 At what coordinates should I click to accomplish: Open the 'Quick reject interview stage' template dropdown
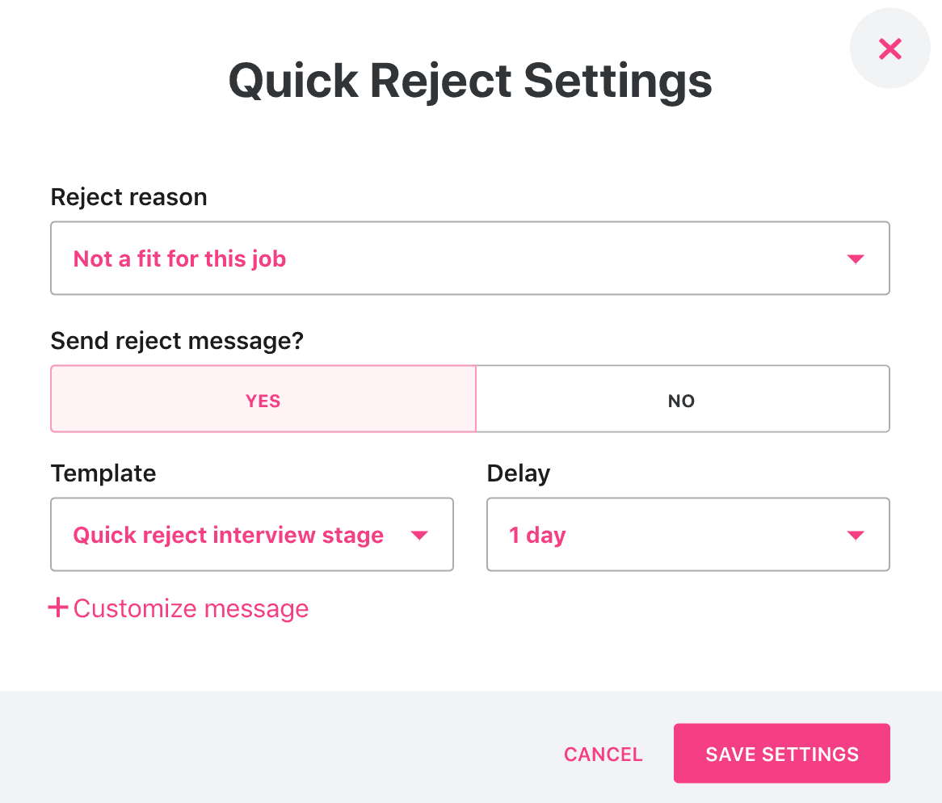tap(252, 535)
